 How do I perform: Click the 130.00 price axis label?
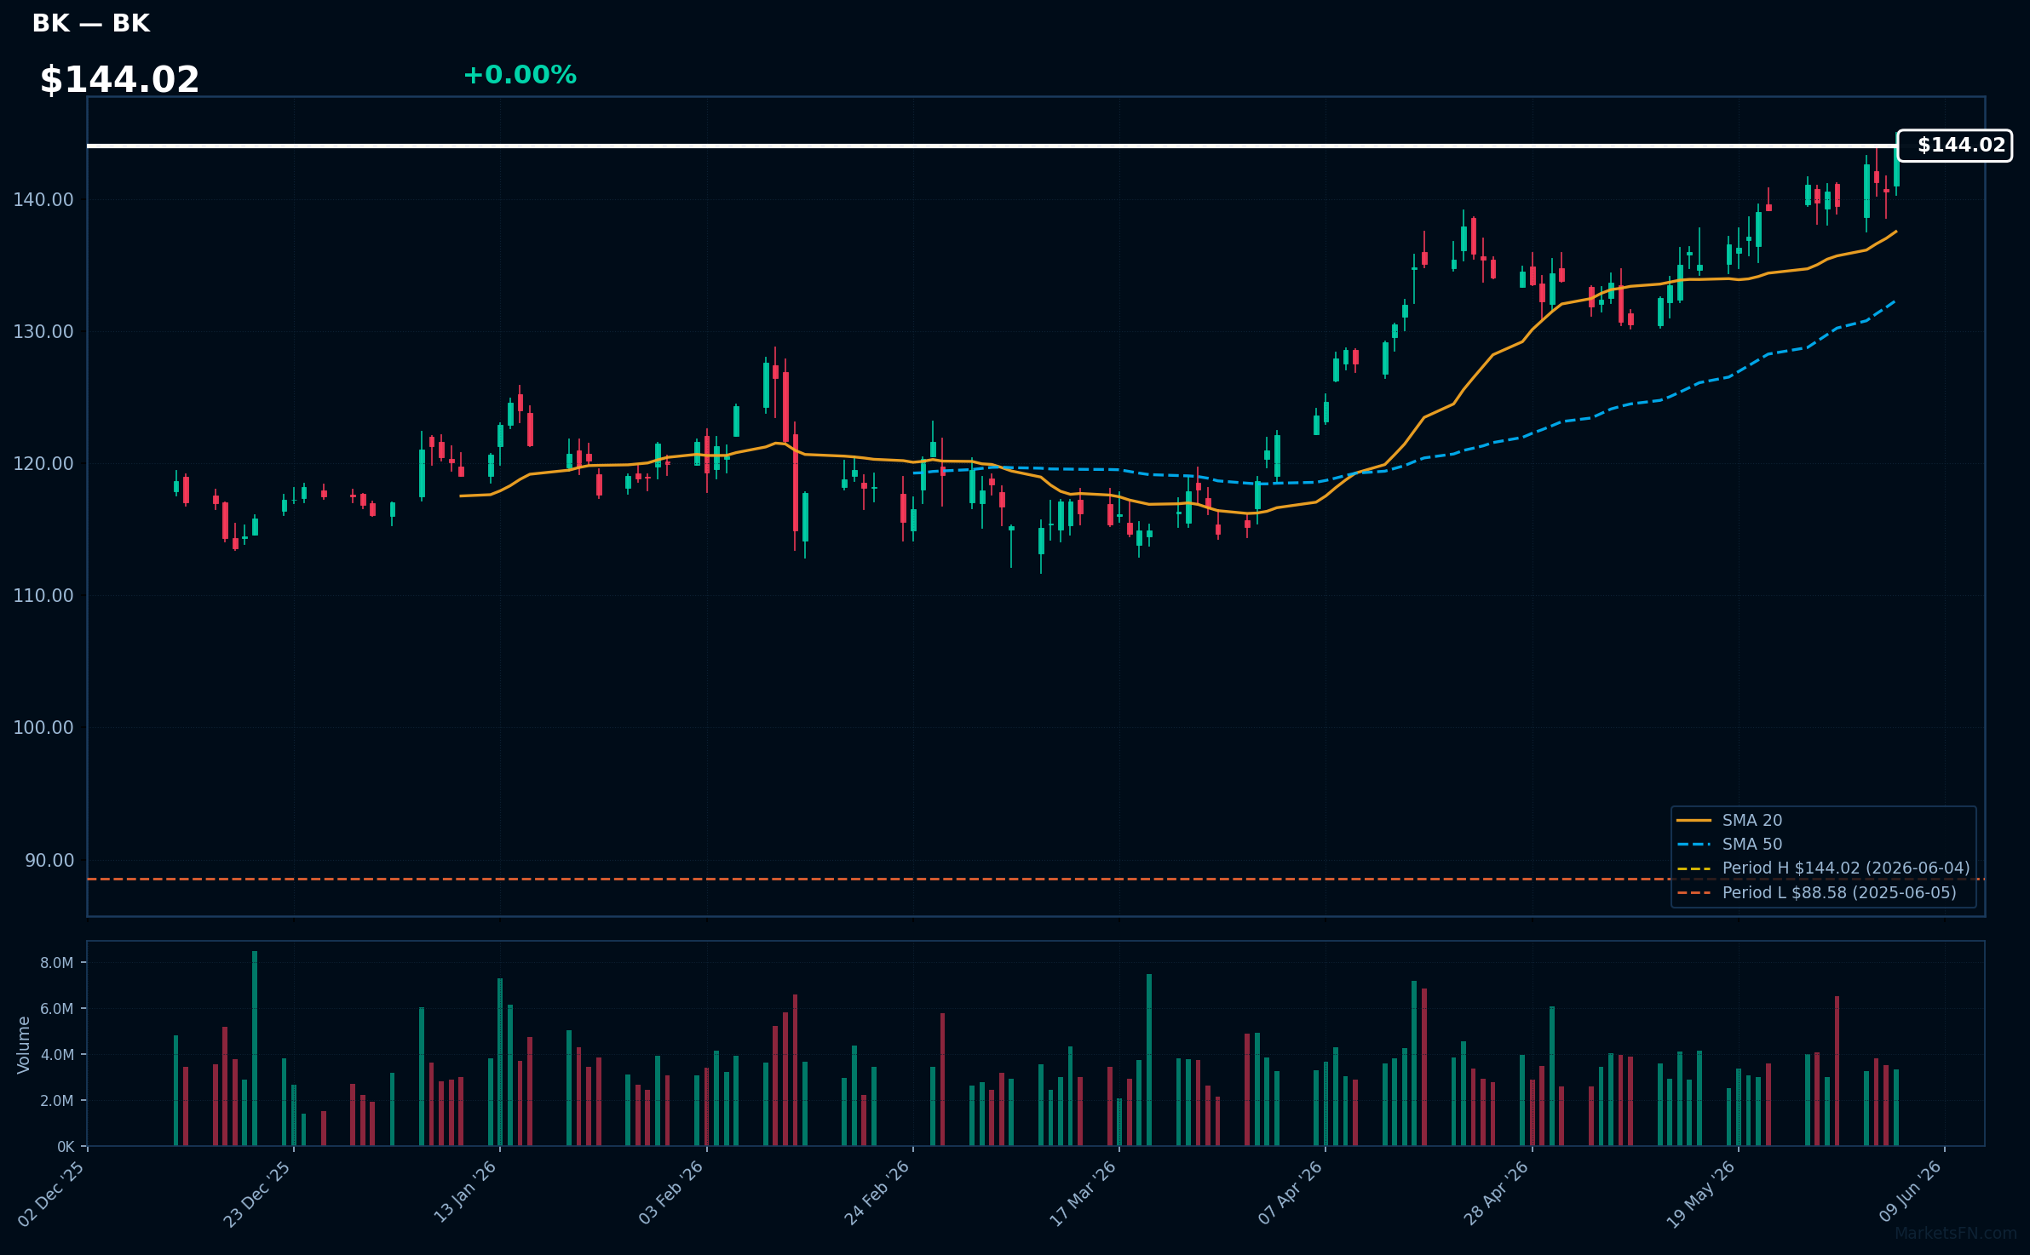[43, 331]
